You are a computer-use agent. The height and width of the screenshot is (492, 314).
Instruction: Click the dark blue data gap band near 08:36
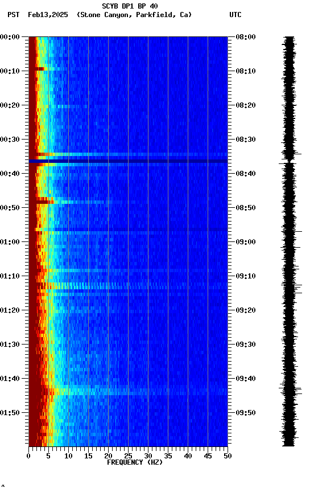coord(128,161)
